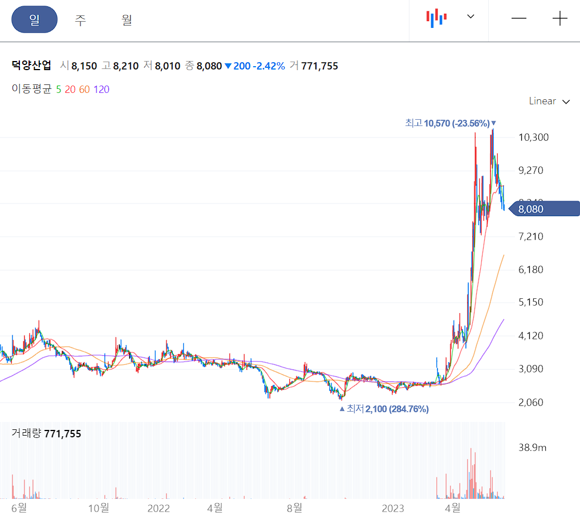Screen dimensions: 580x528
Task: Open the Linear scale dropdown
Action: tap(543, 101)
